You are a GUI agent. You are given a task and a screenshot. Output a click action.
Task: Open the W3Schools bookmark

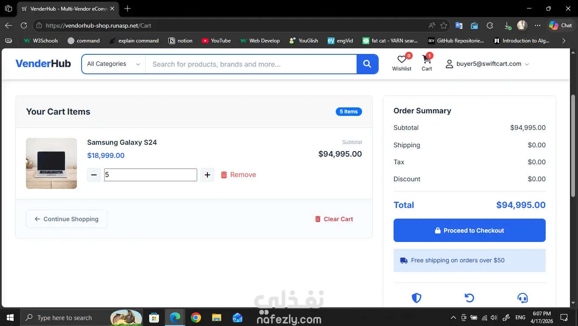click(x=41, y=41)
